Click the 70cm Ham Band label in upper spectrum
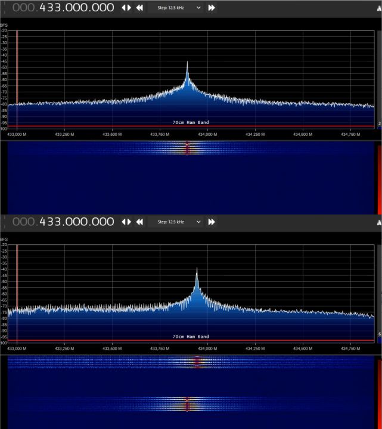Image resolution: width=382 pixels, height=429 pixels. 191,122
